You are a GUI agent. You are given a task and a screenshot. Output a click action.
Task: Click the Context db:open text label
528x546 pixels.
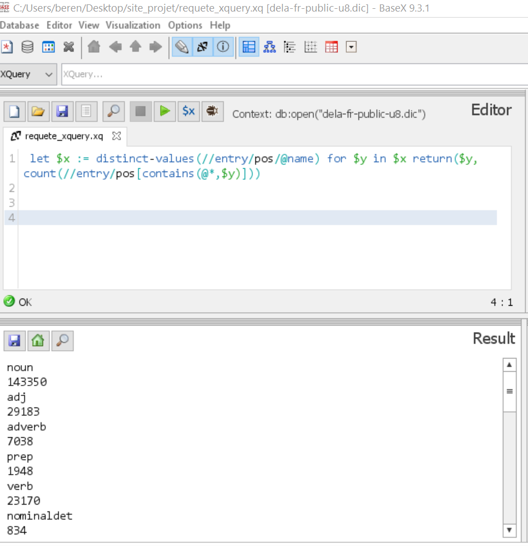329,114
